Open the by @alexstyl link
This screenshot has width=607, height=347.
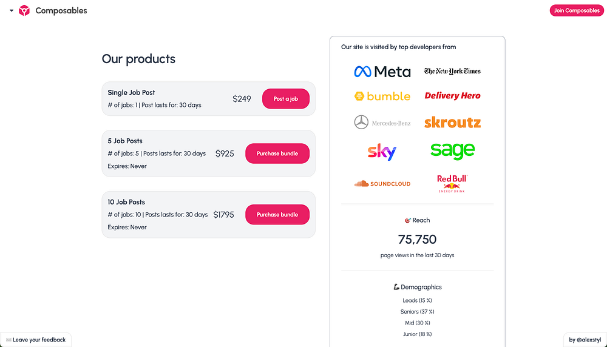[x=585, y=340]
